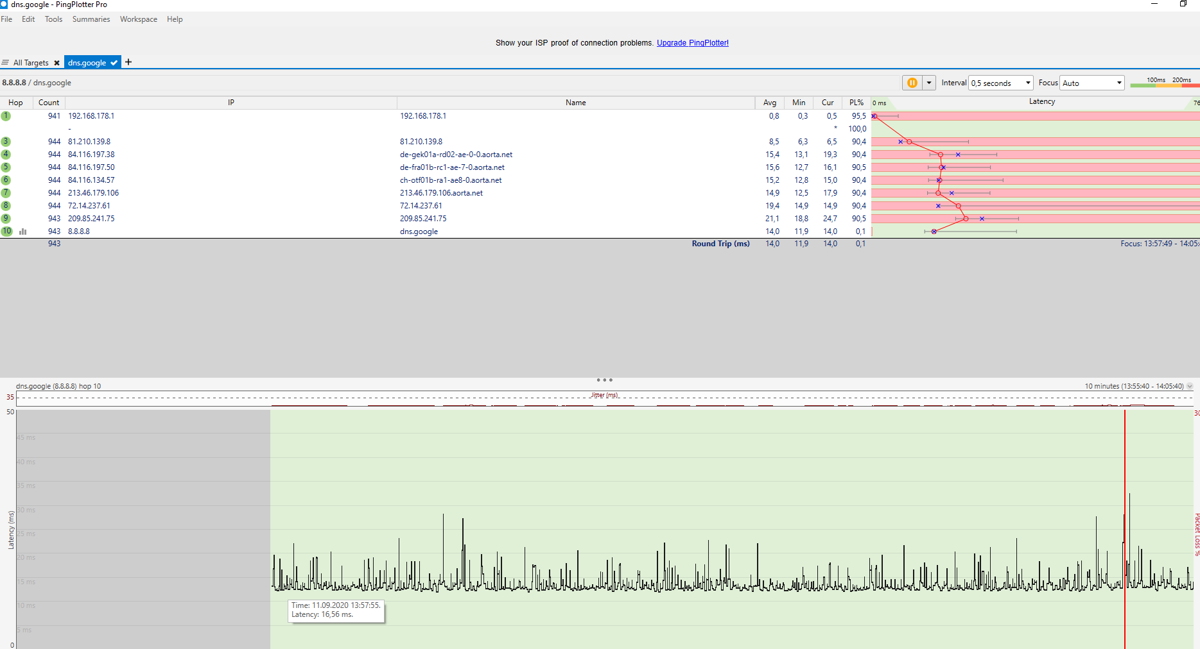Pause tracing with the orange pause button
Image resolution: width=1200 pixels, height=649 pixels.
[912, 83]
